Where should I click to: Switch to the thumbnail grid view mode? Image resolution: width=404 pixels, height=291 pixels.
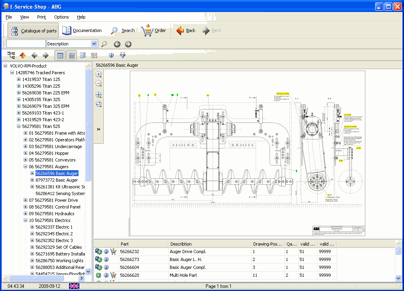(94, 55)
